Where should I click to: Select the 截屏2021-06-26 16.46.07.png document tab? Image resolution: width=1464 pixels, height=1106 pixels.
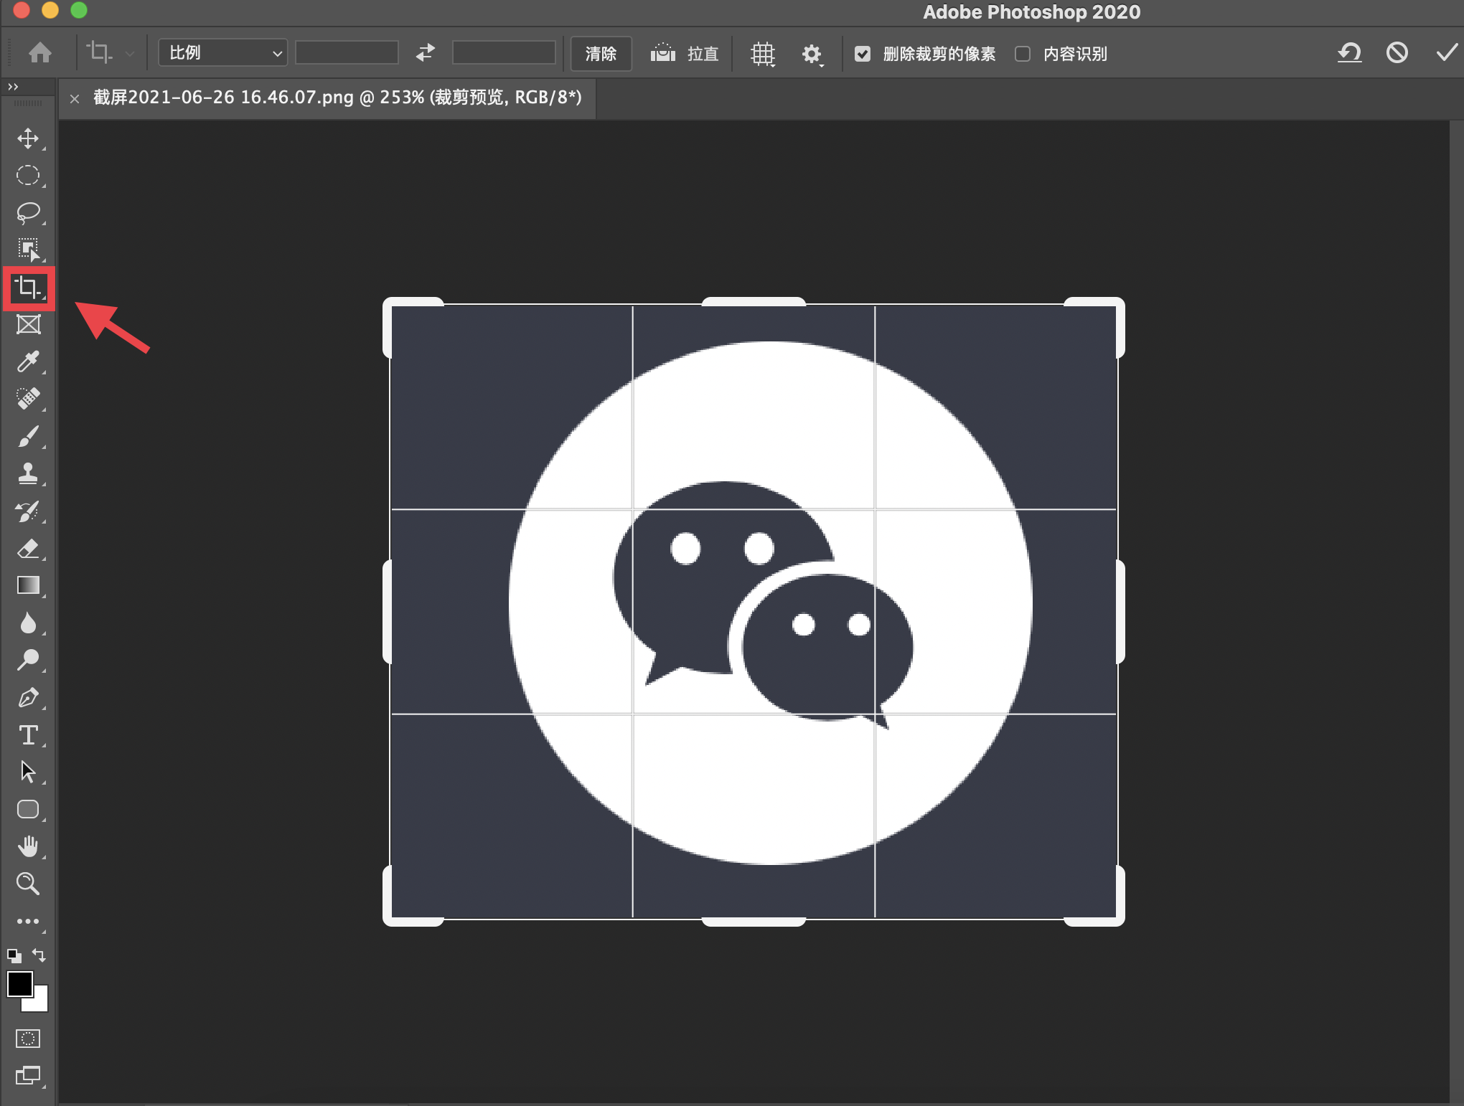tap(337, 98)
